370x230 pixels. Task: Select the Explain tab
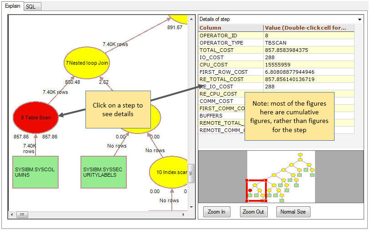(13, 6)
